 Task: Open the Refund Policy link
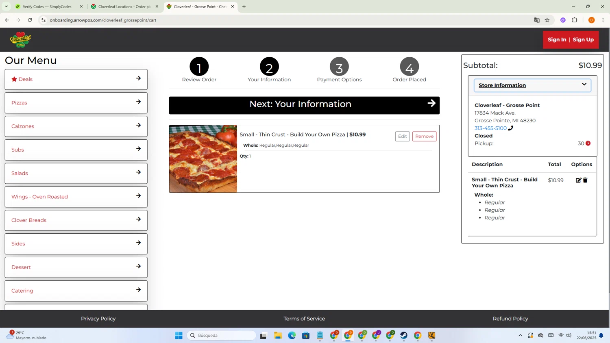click(x=510, y=319)
